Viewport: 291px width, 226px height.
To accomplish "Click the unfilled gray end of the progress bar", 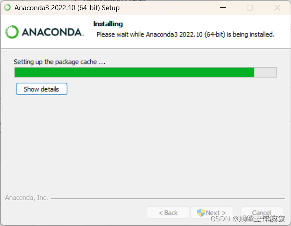I will coord(265,72).
